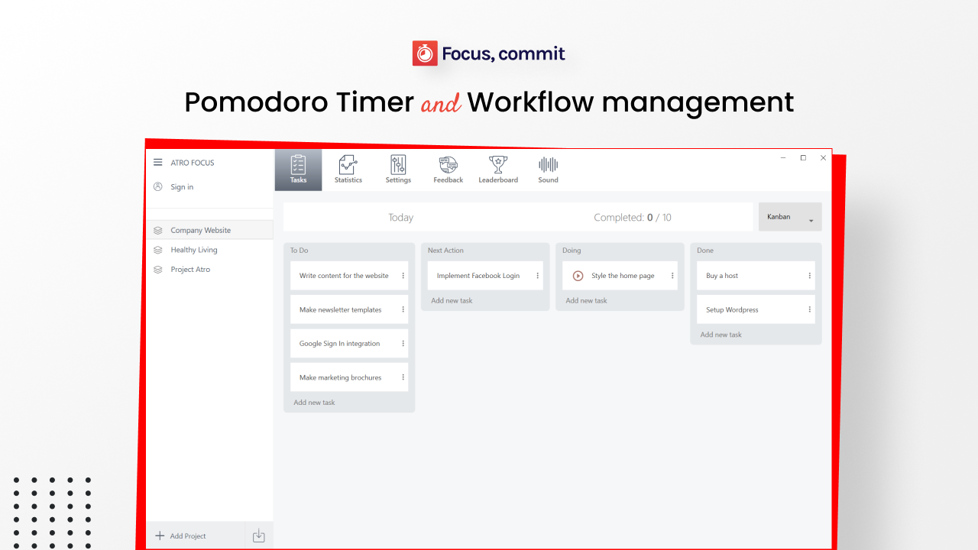Select the Write content for the website task
Screen dimensions: 978x550
point(349,276)
